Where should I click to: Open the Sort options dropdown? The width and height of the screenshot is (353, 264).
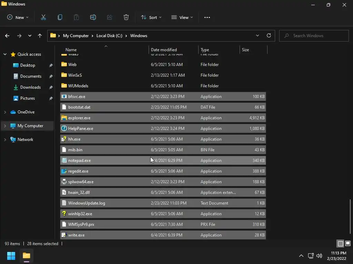151,17
